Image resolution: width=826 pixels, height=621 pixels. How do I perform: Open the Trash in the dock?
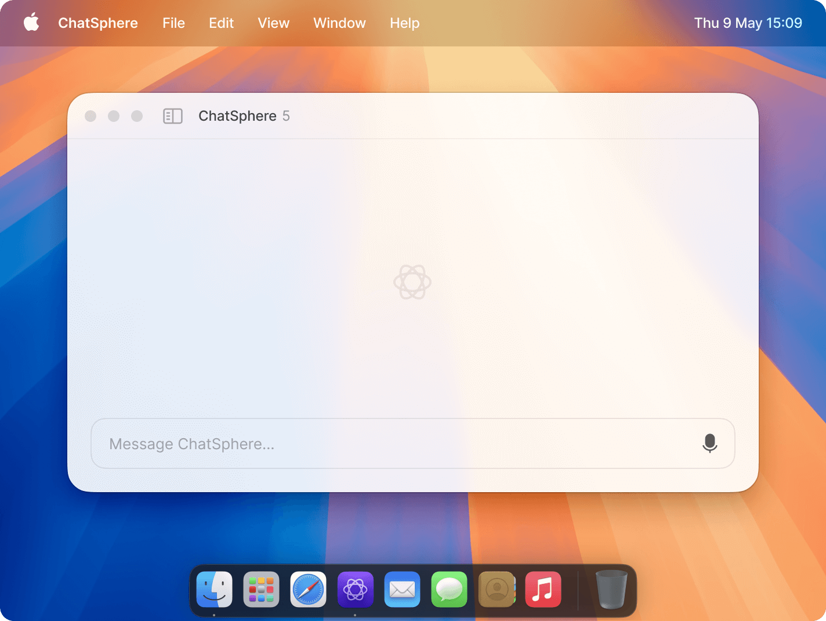click(x=611, y=590)
